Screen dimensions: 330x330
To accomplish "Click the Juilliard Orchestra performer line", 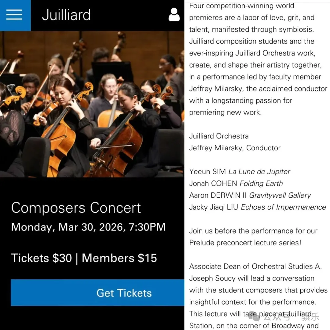I will [x=219, y=136].
